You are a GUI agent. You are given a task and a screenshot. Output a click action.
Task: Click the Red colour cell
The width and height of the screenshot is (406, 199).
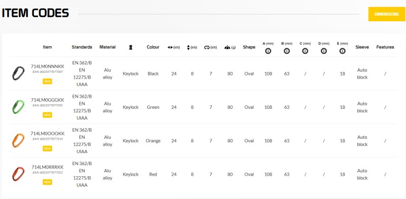click(x=153, y=175)
